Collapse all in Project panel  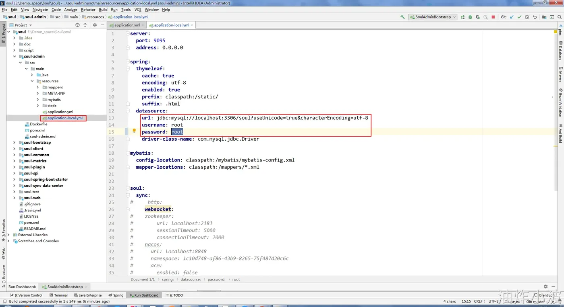pos(85,25)
